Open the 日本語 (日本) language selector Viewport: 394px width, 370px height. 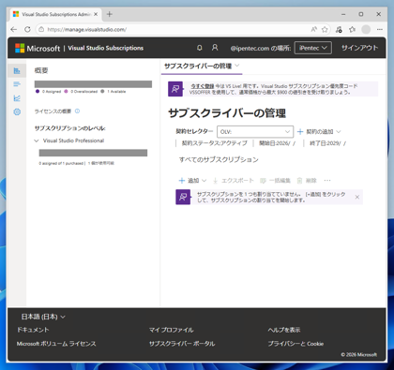coord(43,317)
